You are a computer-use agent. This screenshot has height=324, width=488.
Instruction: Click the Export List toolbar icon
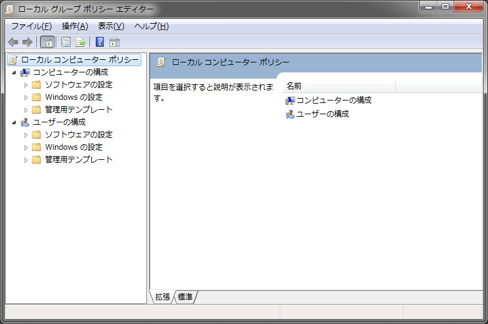click(81, 42)
